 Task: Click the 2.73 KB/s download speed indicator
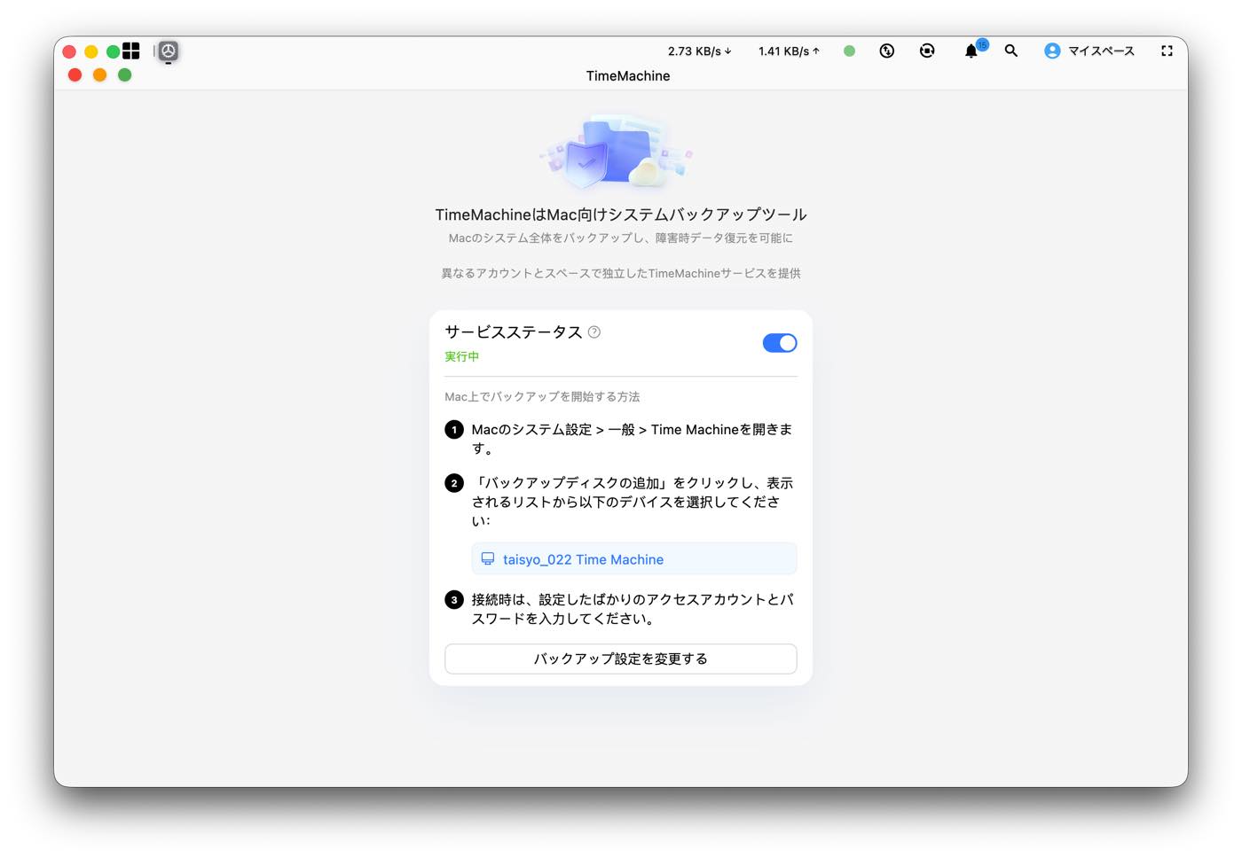[x=699, y=51]
